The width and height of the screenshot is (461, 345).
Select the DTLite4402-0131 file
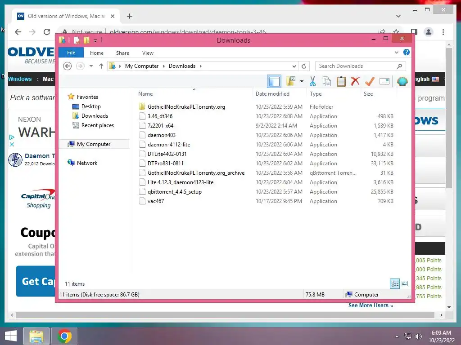167,154
